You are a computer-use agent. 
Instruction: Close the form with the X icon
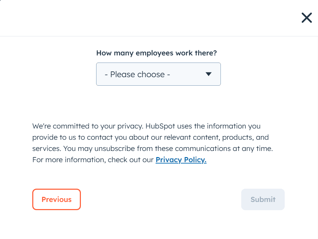tap(306, 18)
